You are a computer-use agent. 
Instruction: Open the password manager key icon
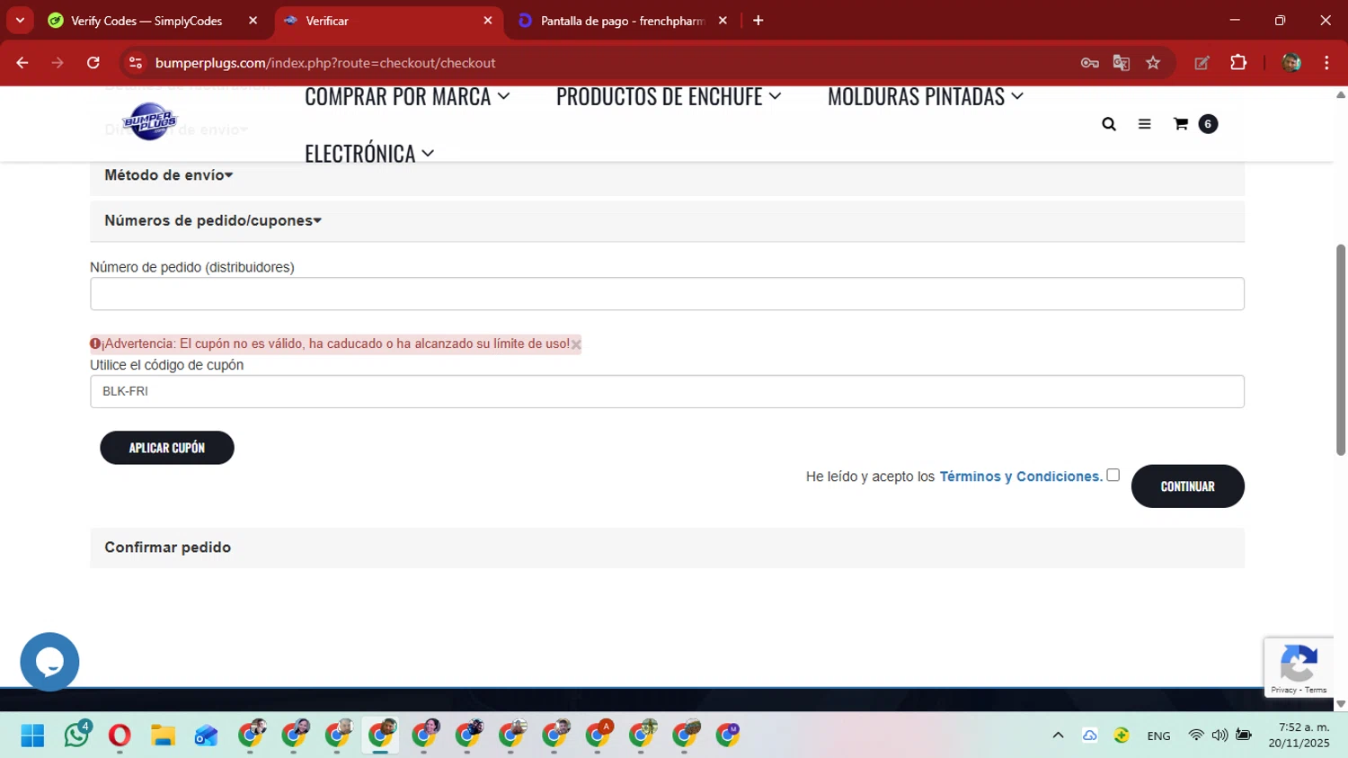[x=1089, y=63]
